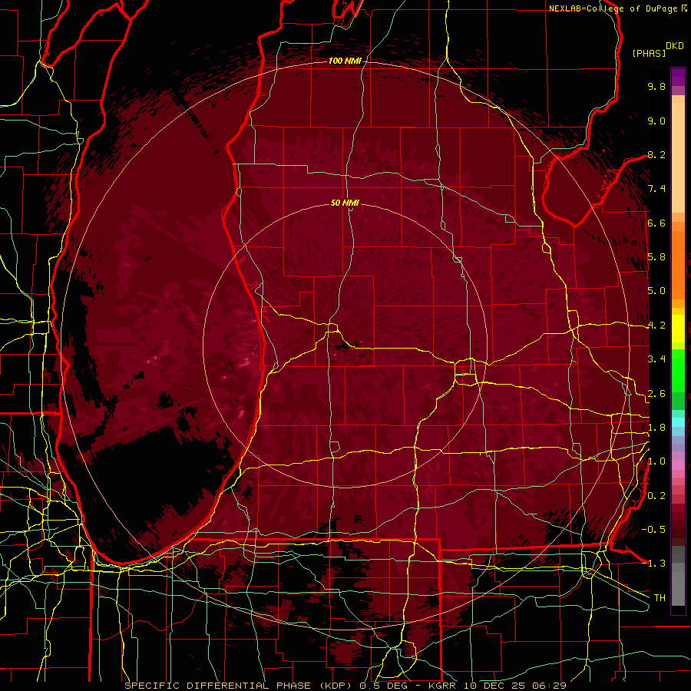Select the cyan band of the color bar
The image size is (691, 691).
click(x=678, y=422)
